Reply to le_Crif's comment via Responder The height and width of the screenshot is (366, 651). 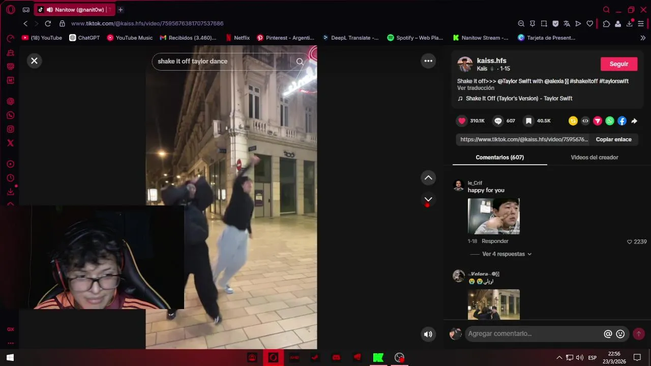[495, 241]
